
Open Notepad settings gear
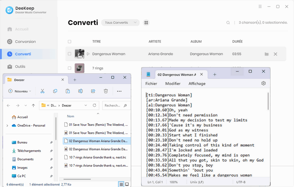pyautogui.click(x=263, y=84)
